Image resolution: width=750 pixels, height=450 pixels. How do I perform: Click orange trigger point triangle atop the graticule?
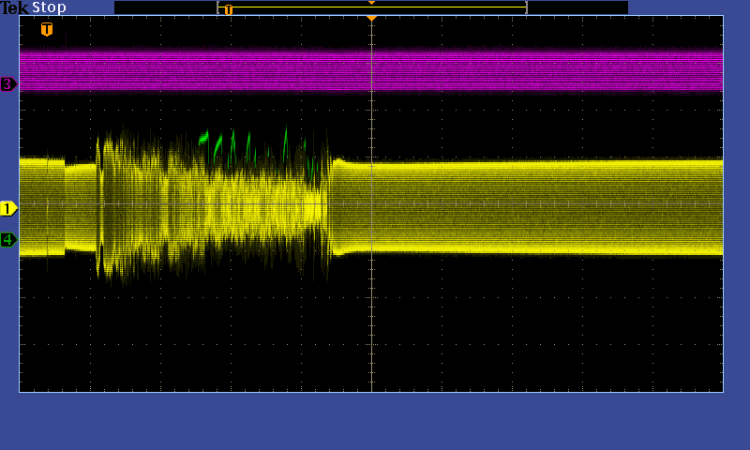click(x=371, y=19)
